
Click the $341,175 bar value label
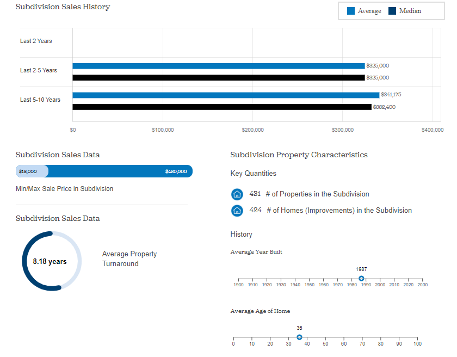[x=391, y=95]
